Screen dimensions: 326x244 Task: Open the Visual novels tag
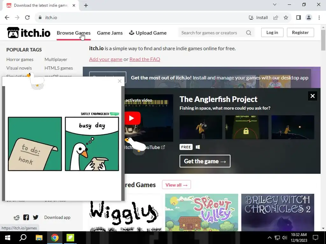tap(19, 68)
